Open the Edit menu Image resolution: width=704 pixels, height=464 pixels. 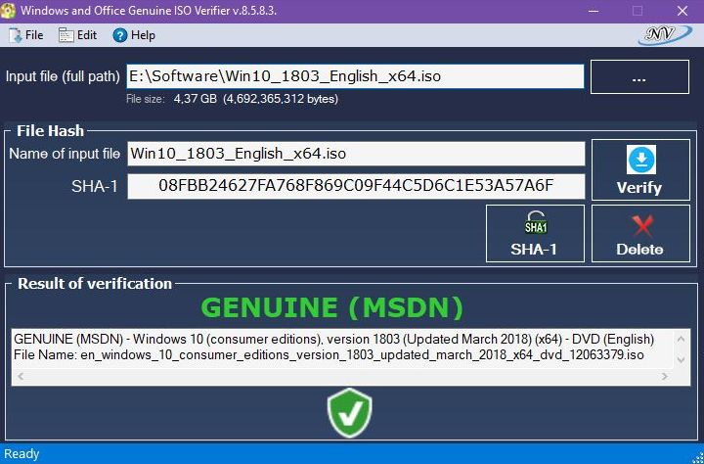pyautogui.click(x=77, y=35)
